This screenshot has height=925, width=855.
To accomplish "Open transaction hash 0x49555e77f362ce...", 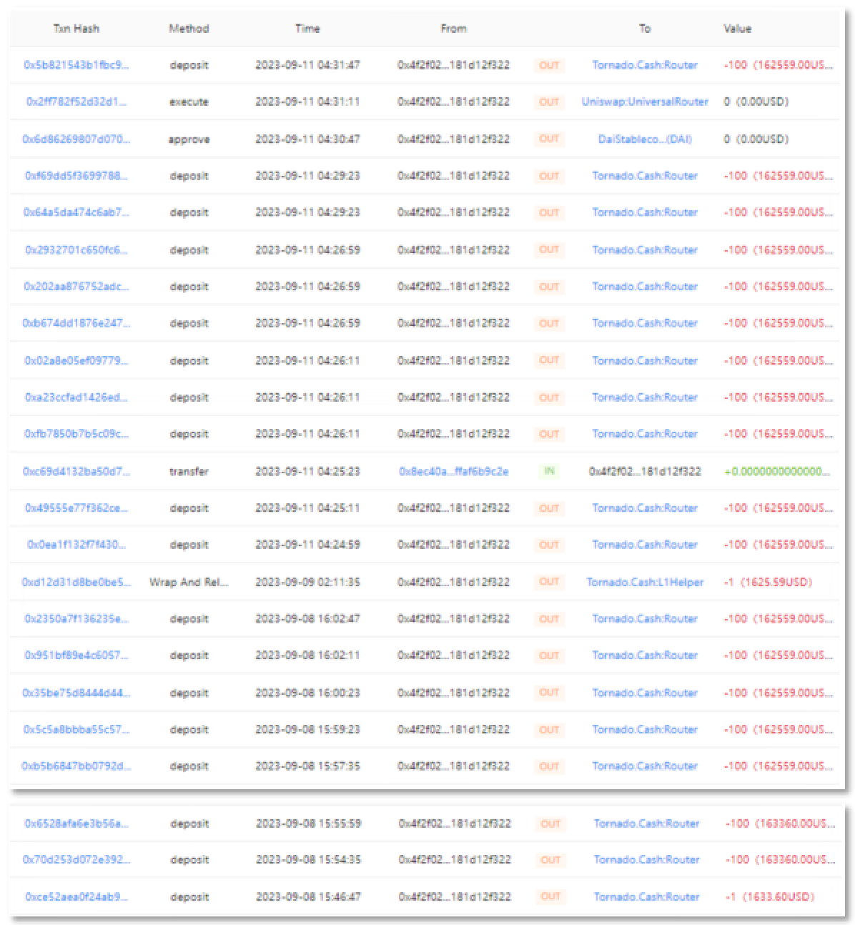I will coord(76,508).
